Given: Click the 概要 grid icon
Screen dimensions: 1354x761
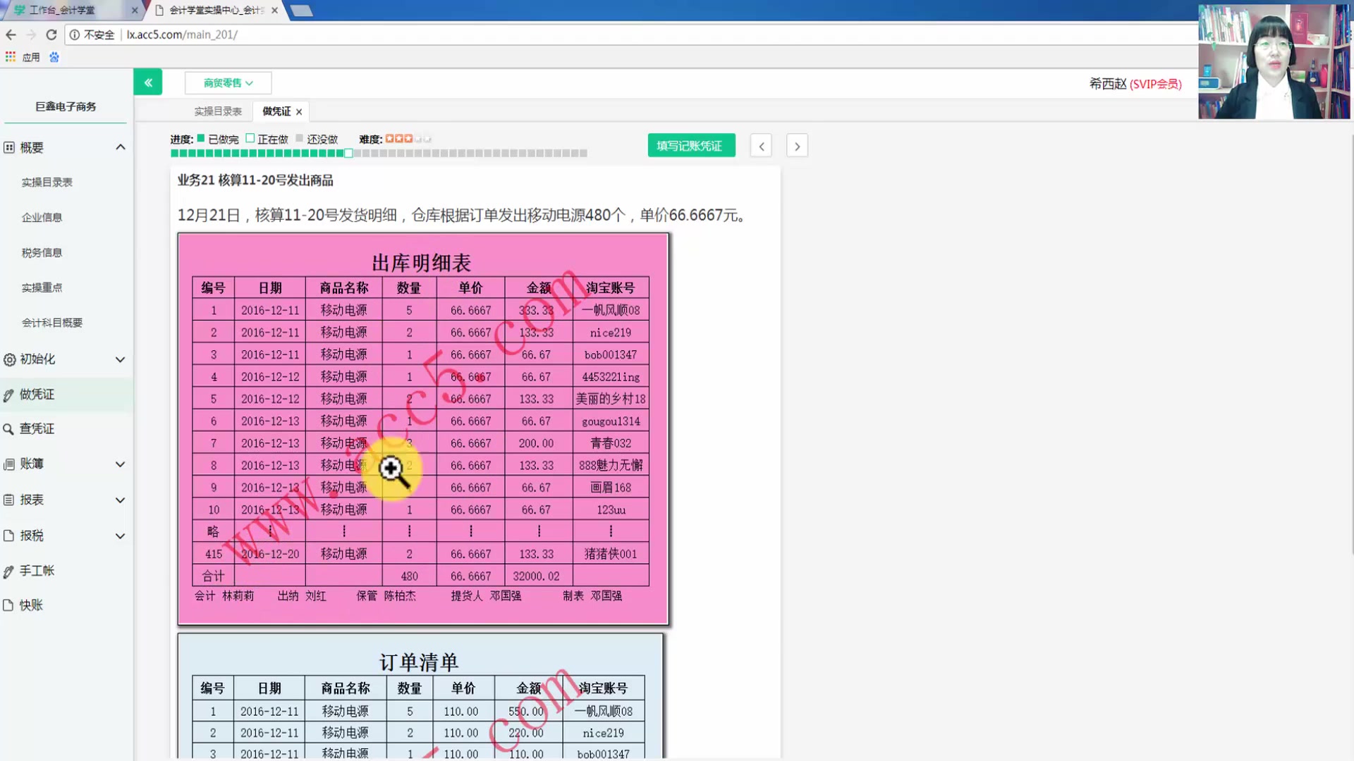Looking at the screenshot, I should (x=9, y=147).
